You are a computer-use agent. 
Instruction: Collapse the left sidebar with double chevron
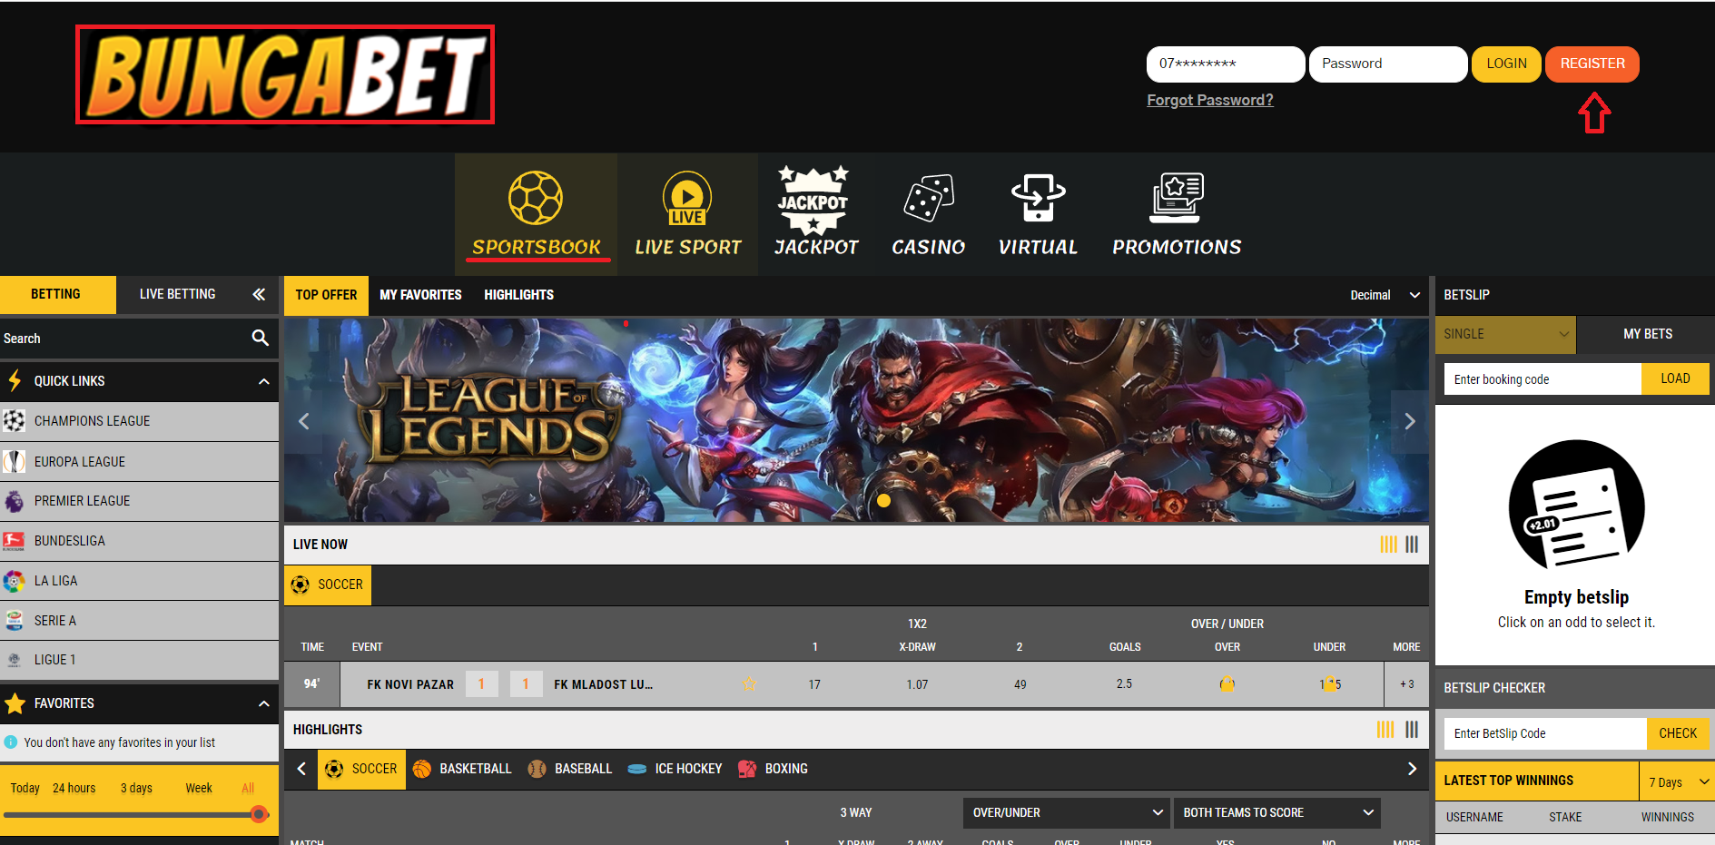tap(259, 294)
